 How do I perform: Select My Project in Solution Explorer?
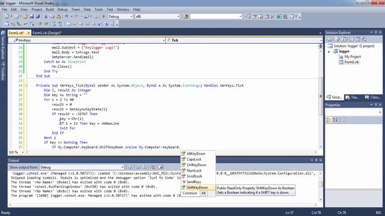pyautogui.click(x=353, y=56)
